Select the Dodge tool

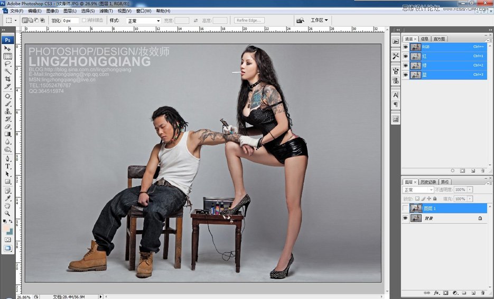click(x=7, y=149)
